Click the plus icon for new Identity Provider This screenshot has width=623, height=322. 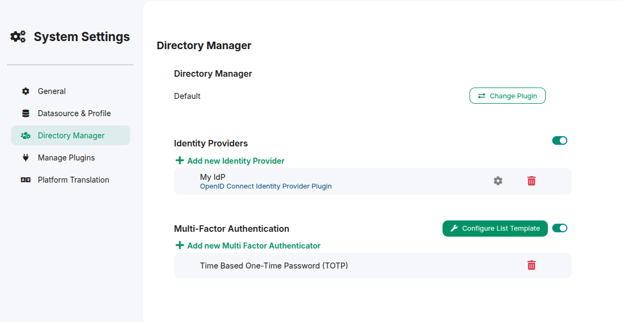click(180, 160)
